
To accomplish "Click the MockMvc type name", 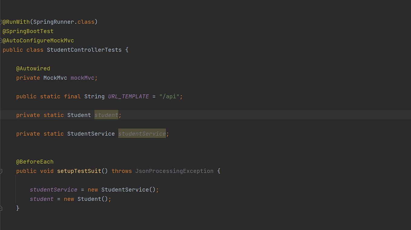I will tap(55, 78).
